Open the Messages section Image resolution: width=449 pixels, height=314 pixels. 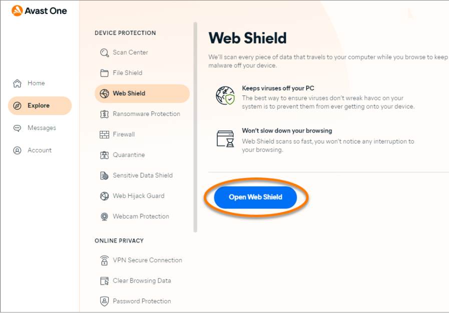(x=41, y=128)
